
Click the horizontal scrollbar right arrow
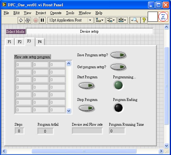pos(161,151)
